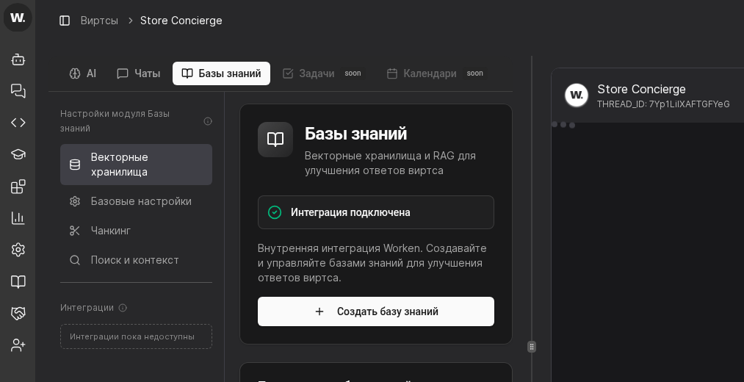Open the analytics bar chart sidebar icon
Screen dimensions: 744x382
point(18,218)
